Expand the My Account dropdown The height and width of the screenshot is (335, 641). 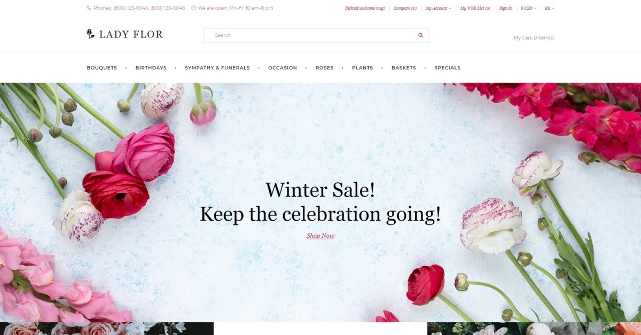[438, 8]
